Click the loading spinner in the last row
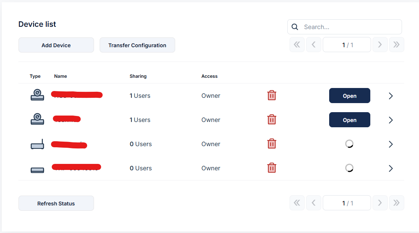 point(349,168)
